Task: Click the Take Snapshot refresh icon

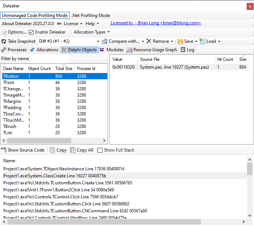Action: pos(4,41)
